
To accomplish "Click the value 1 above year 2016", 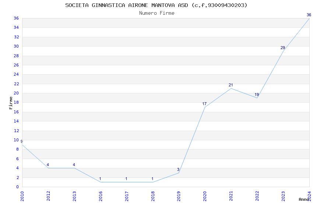I will (100, 179).
